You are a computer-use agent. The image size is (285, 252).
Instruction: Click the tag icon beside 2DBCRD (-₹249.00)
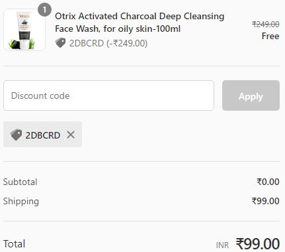coord(60,42)
